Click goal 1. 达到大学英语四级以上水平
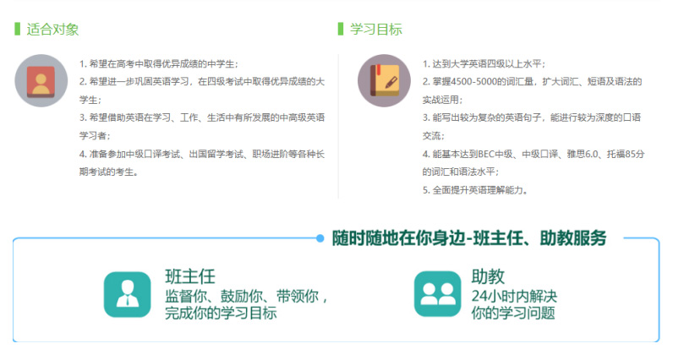 coord(484,64)
